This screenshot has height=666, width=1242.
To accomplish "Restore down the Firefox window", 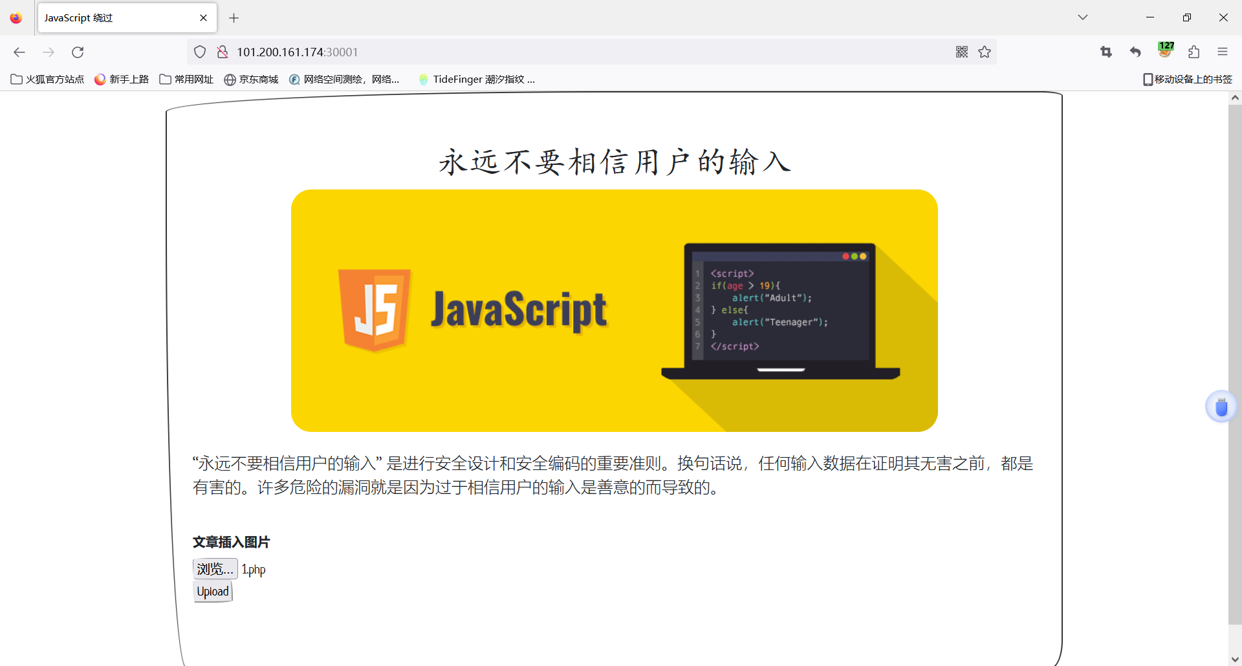I will [1187, 17].
